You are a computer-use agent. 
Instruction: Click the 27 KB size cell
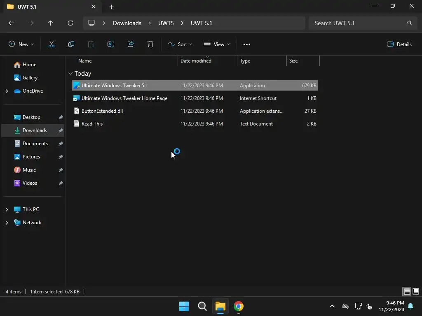310,111
